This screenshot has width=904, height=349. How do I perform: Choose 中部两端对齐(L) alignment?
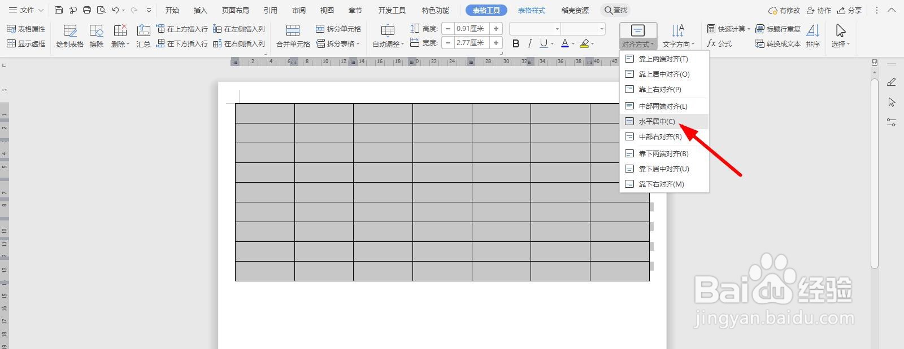coord(664,106)
